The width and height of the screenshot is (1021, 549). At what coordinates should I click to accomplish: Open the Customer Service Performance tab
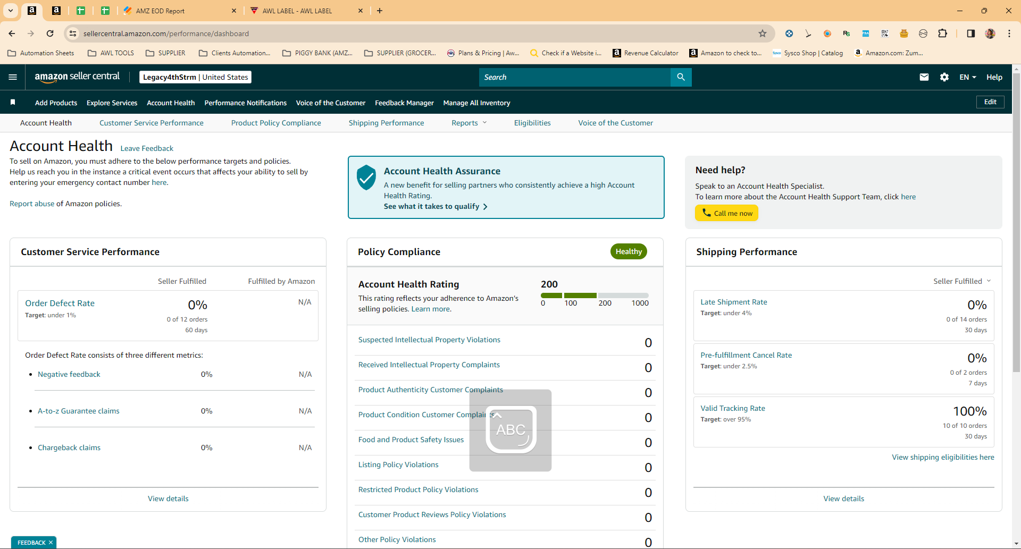[152, 123]
